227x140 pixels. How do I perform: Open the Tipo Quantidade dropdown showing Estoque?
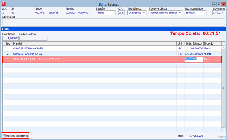click(195, 13)
